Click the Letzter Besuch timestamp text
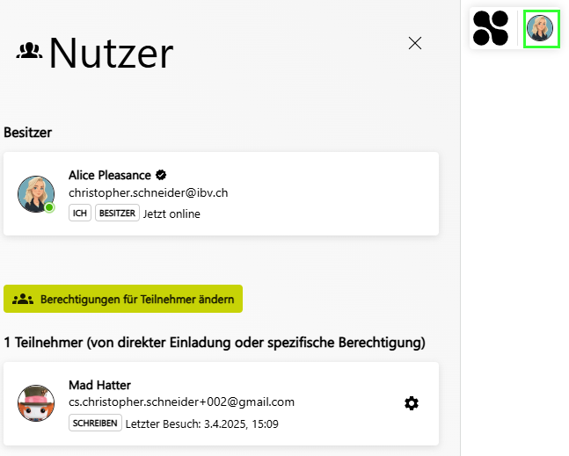 [201, 423]
